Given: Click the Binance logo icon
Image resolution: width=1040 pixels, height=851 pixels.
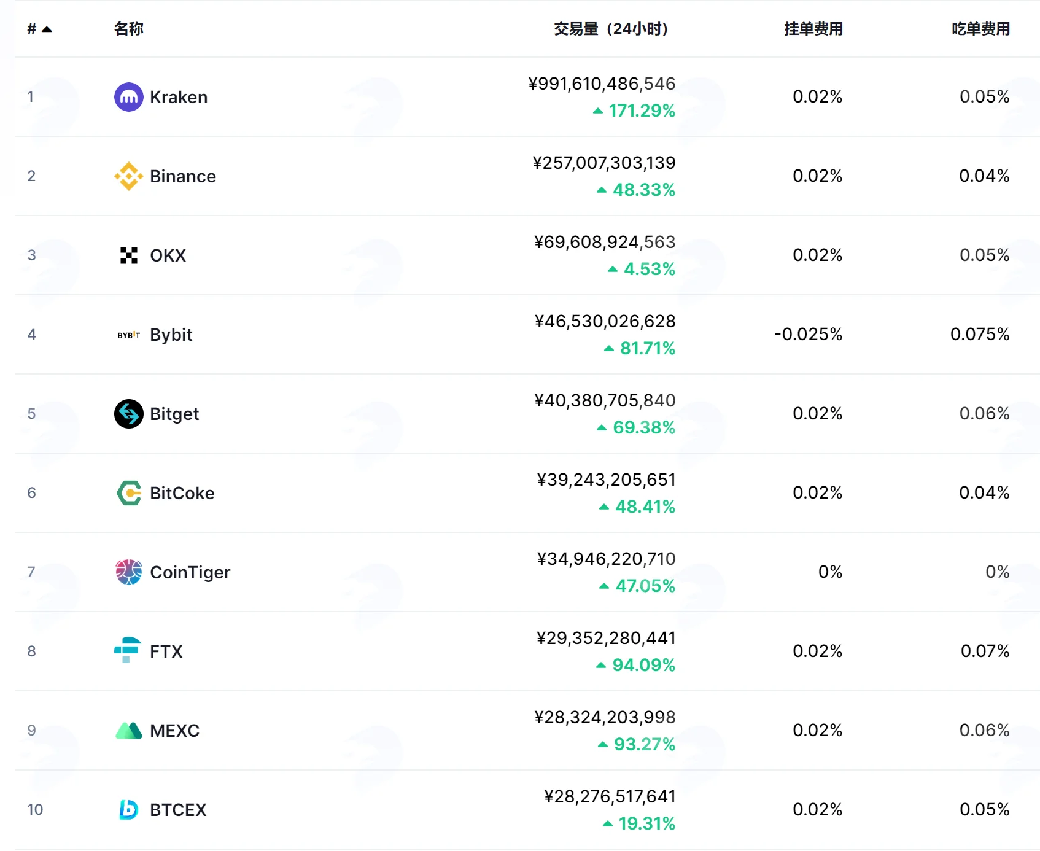Looking at the screenshot, I should [x=129, y=176].
